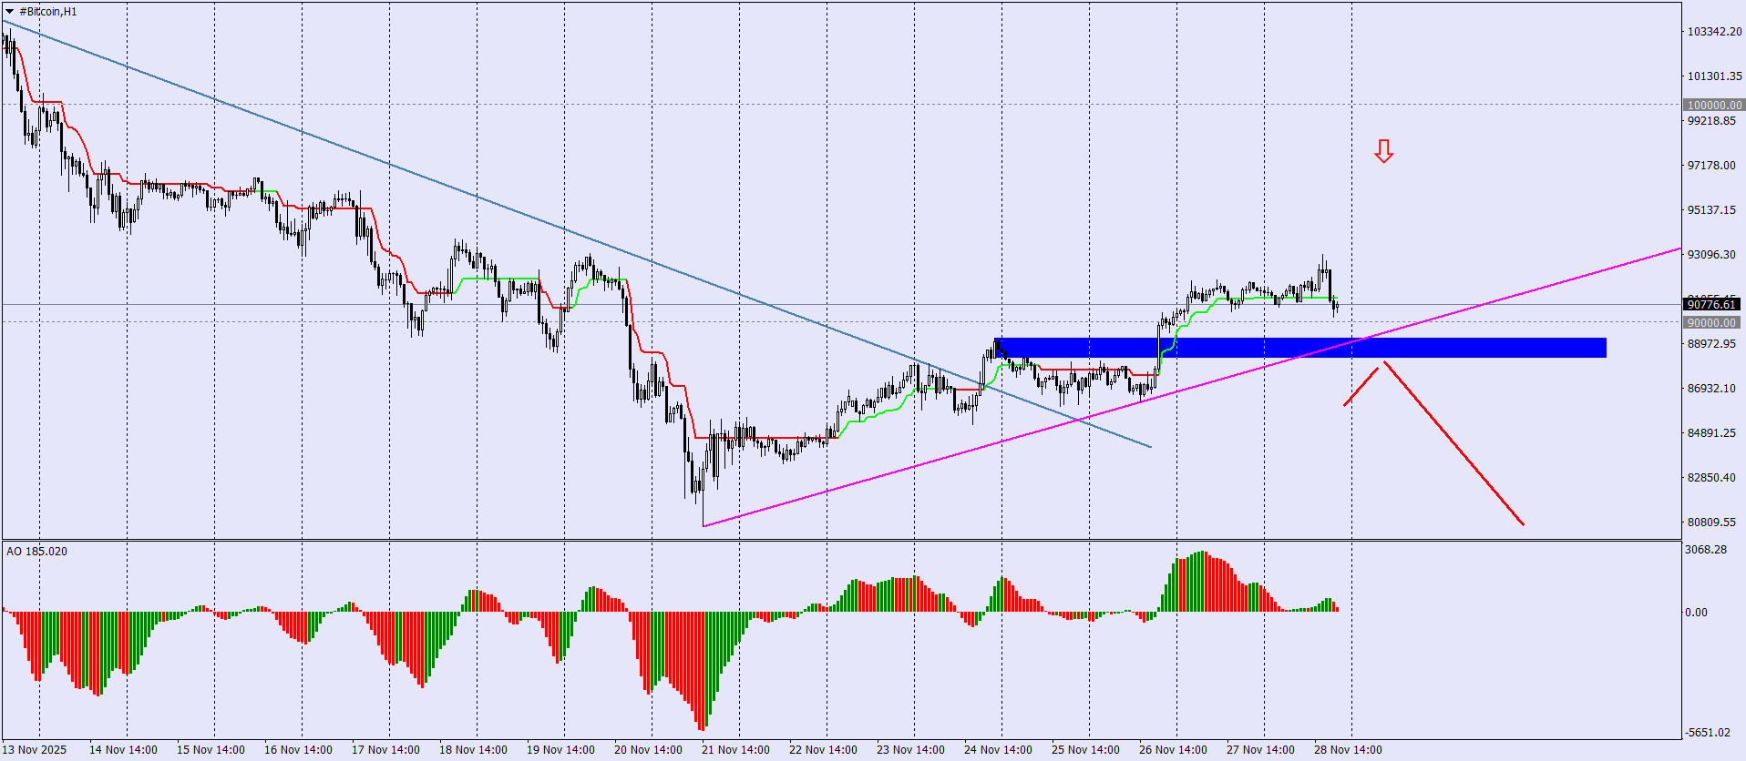This screenshot has width=1746, height=761.
Task: Click the 90000.00 level price label
Action: point(1711,322)
